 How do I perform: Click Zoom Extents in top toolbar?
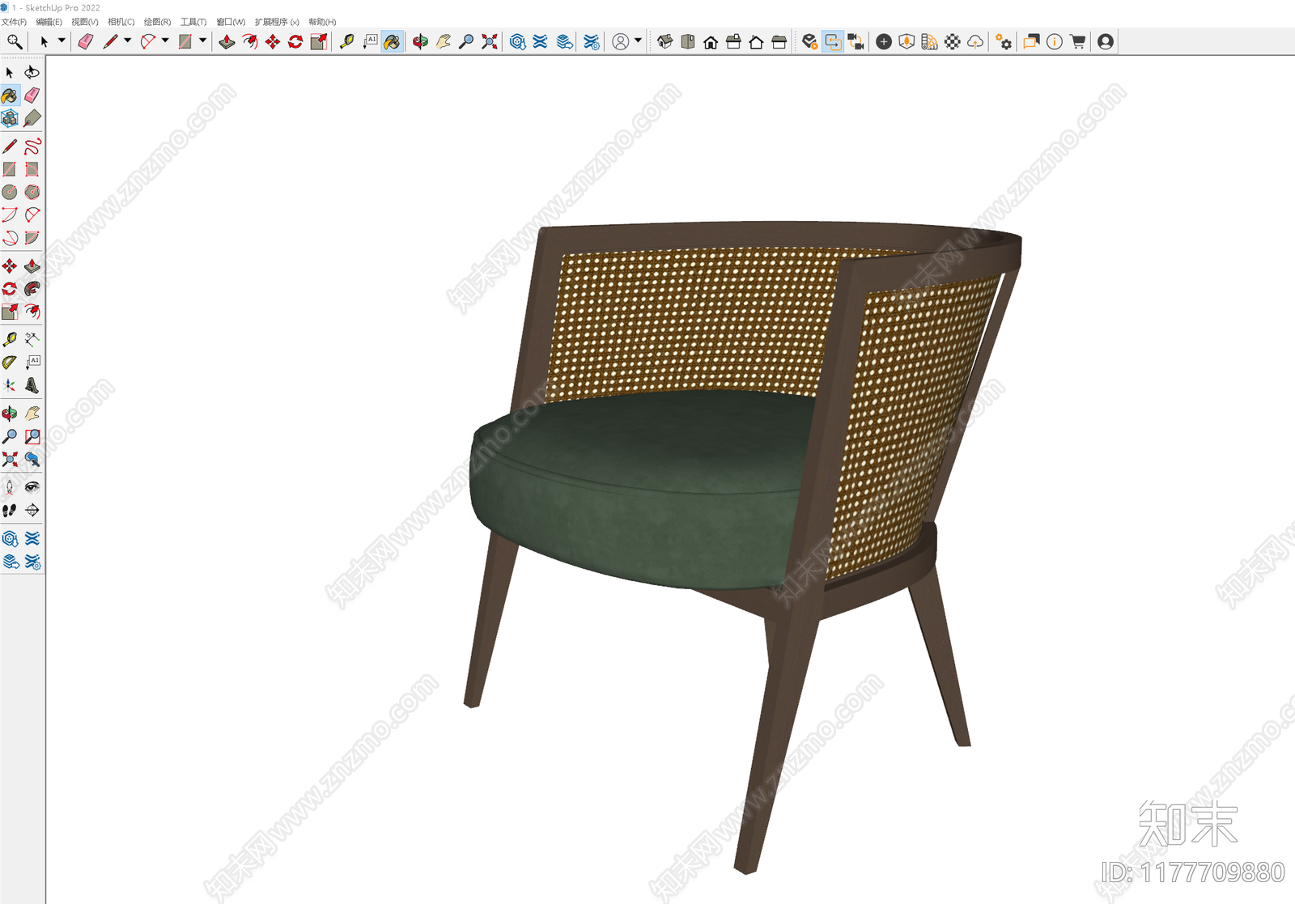coord(489,41)
